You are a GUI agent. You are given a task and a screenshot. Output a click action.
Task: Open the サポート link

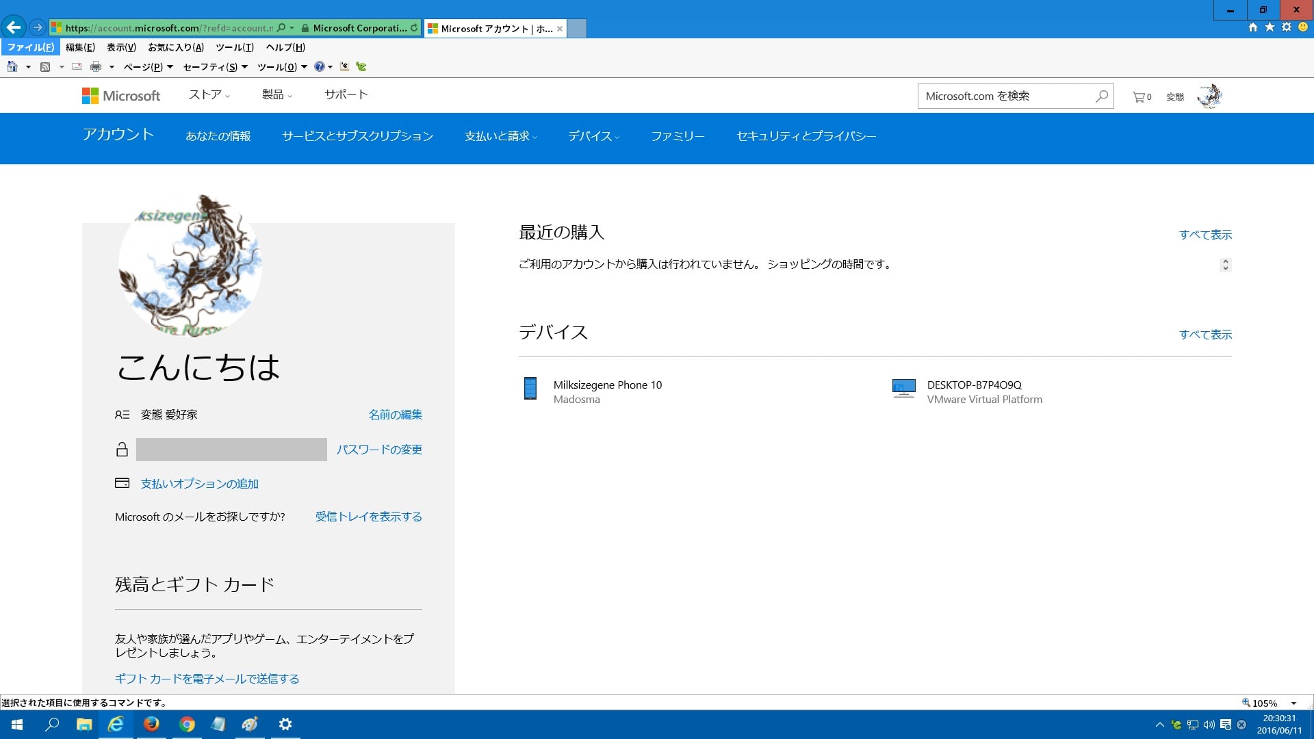(346, 95)
